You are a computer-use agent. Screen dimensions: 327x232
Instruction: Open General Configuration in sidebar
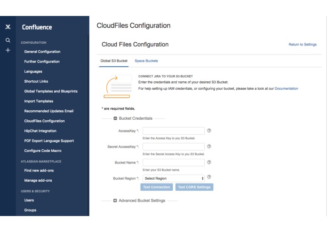click(x=42, y=52)
